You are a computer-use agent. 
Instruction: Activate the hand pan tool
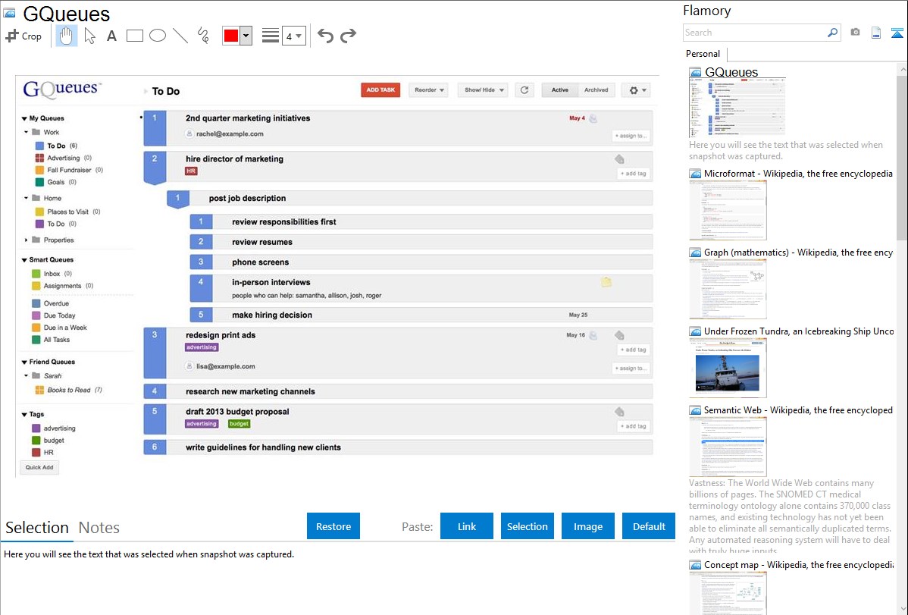tap(67, 36)
